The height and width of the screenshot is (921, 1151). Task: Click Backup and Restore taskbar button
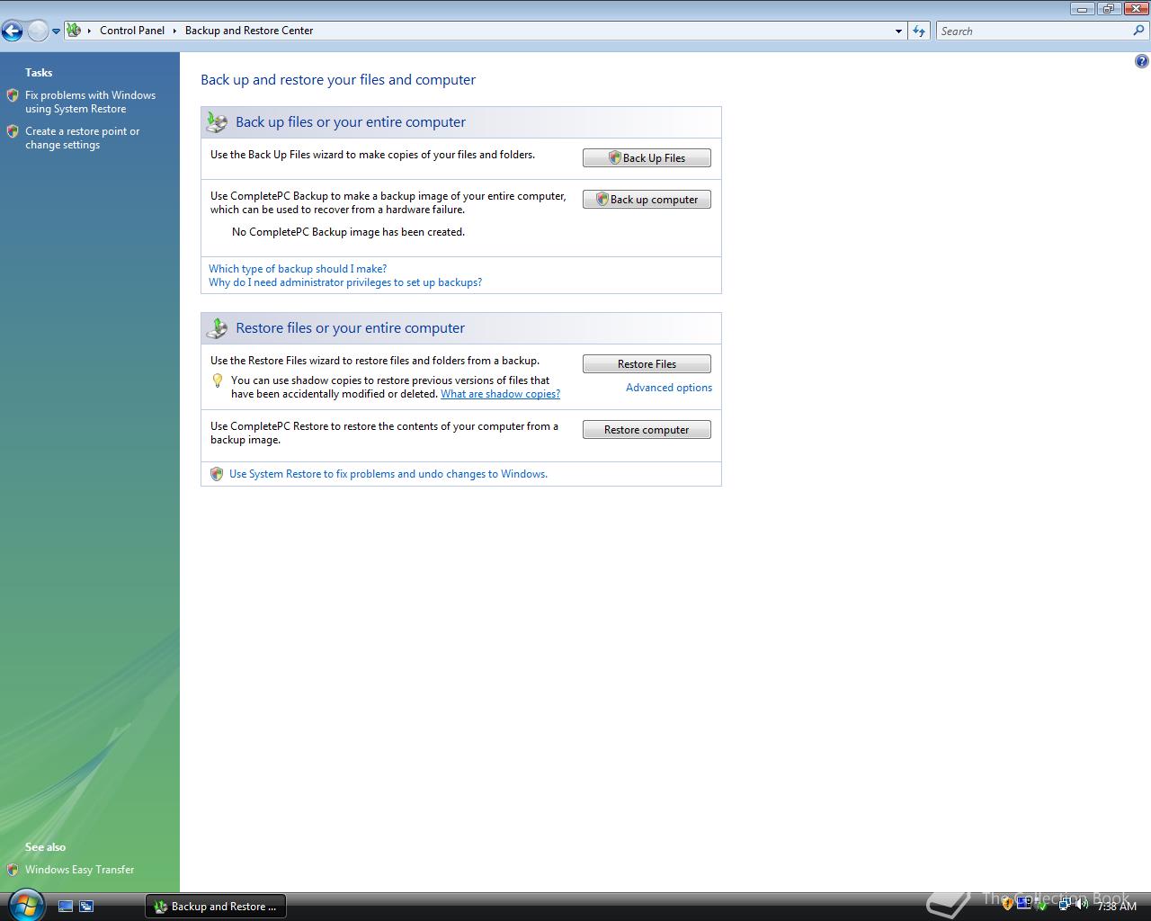[216, 907]
